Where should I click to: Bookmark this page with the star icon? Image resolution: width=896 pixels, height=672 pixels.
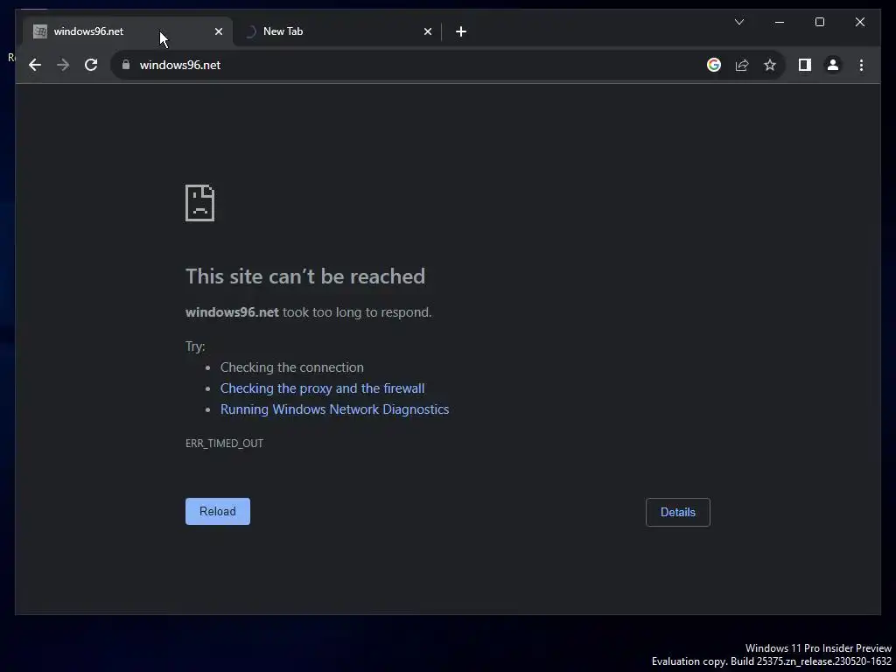coord(770,65)
